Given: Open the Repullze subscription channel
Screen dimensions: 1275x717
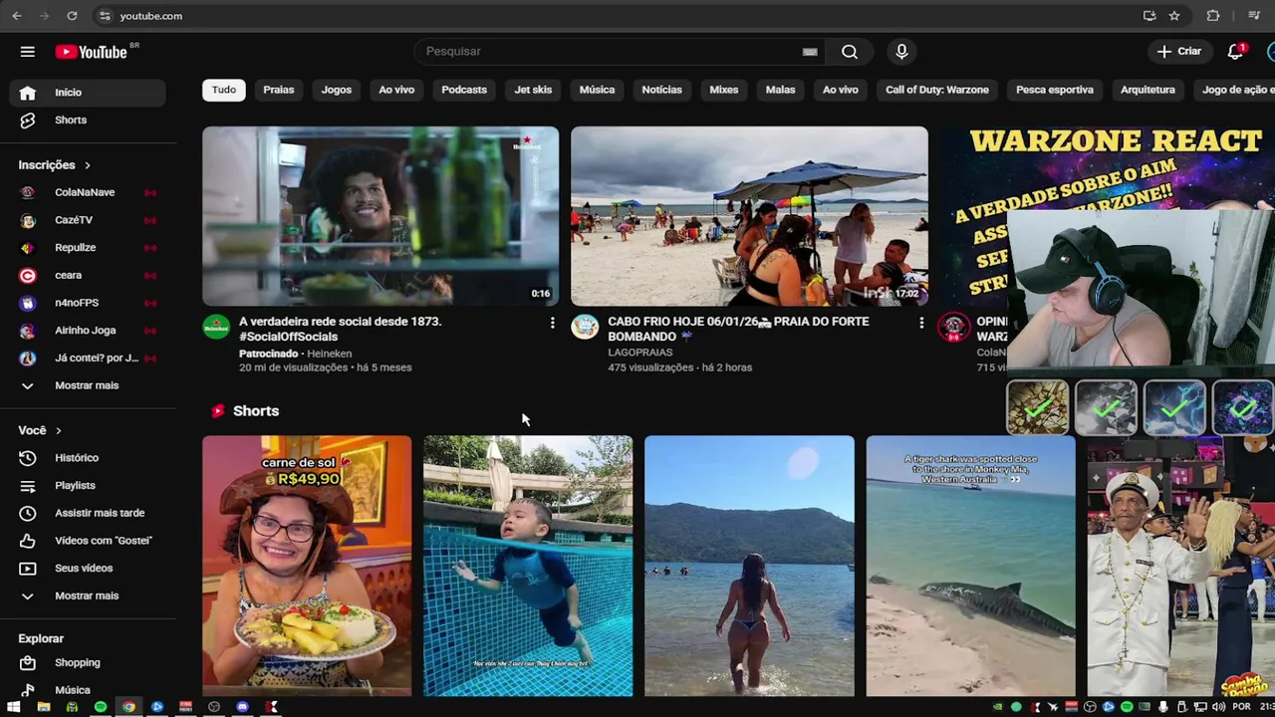Looking at the screenshot, I should pos(89,248).
